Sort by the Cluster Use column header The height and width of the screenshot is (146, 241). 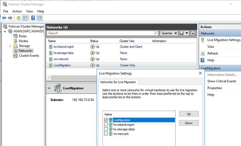[134, 41]
